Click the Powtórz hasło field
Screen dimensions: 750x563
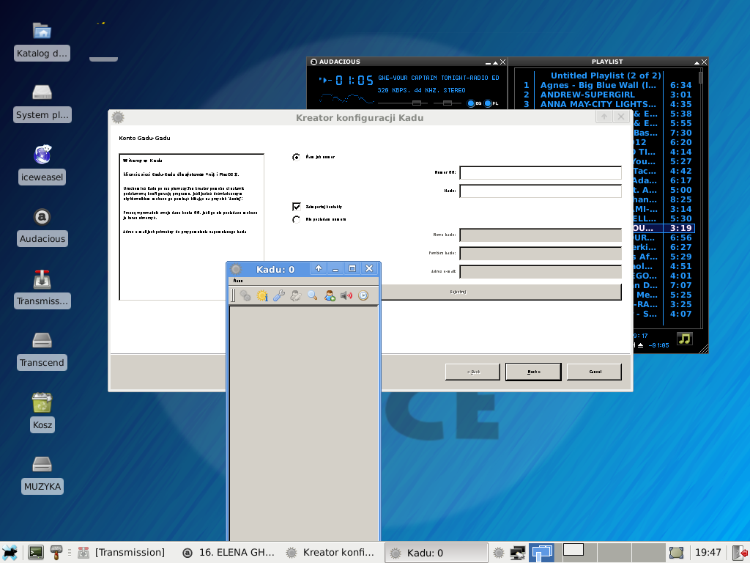(x=541, y=253)
